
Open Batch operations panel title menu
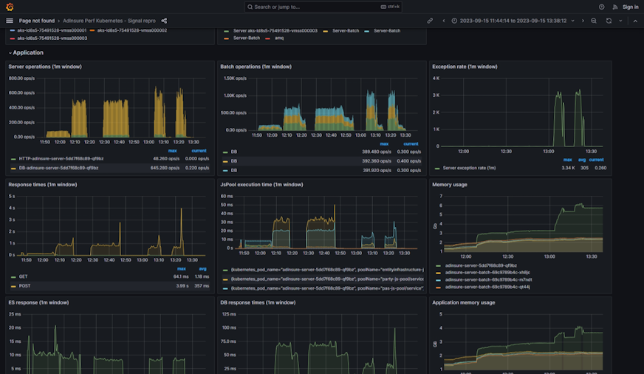pyautogui.click(x=256, y=67)
